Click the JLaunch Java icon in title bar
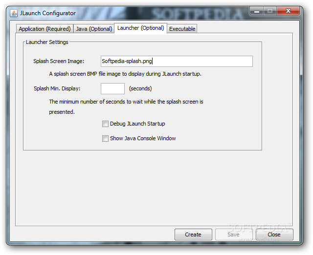Image resolution: width=313 pixels, height=255 pixels. 14,13
